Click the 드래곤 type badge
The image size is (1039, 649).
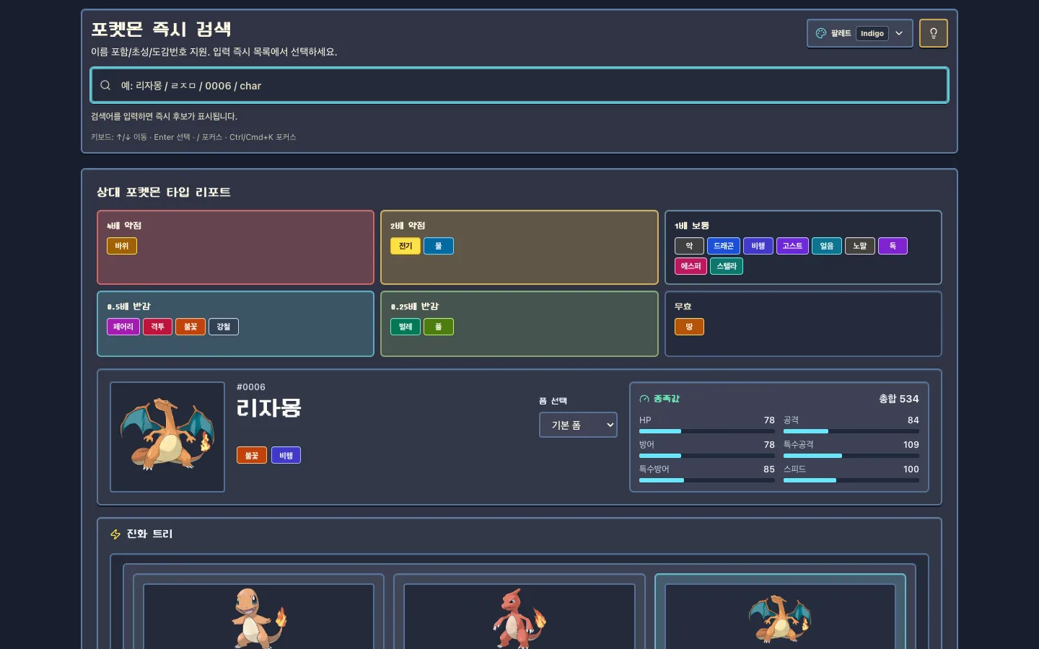724,246
